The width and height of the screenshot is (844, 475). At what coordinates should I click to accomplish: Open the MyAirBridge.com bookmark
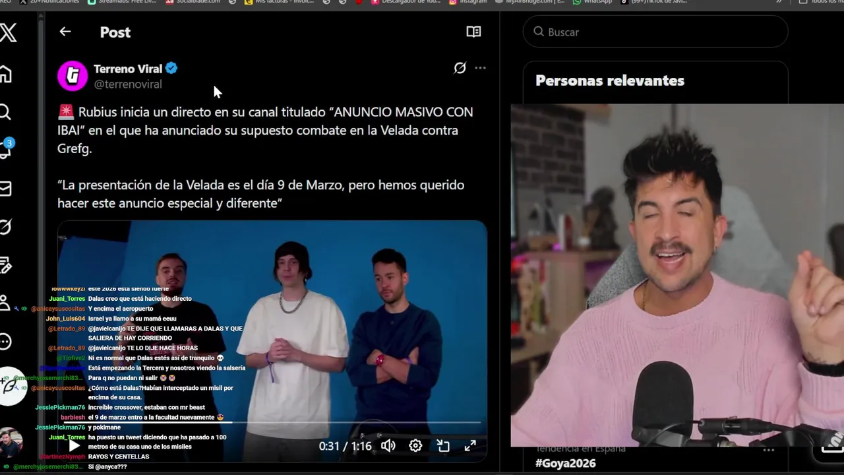tap(529, 2)
